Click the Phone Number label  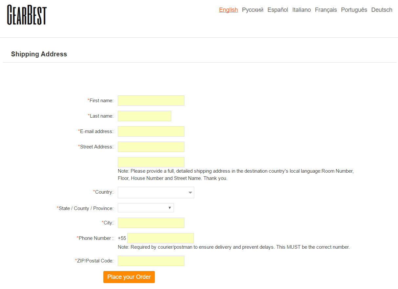95,238
